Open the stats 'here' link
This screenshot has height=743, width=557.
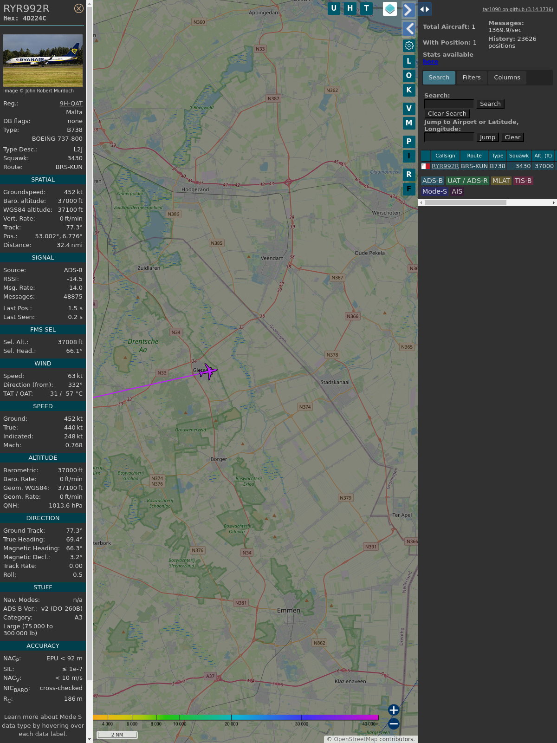pos(430,62)
